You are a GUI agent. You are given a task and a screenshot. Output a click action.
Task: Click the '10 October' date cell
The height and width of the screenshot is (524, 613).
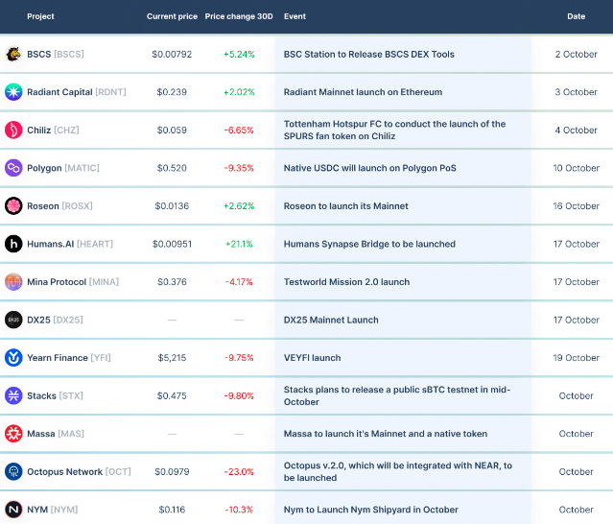click(577, 168)
